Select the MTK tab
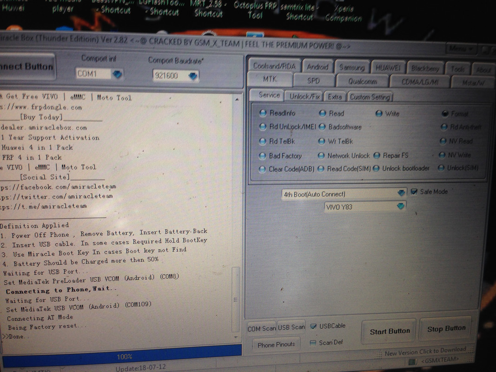This screenshot has width=496, height=372. click(x=270, y=79)
